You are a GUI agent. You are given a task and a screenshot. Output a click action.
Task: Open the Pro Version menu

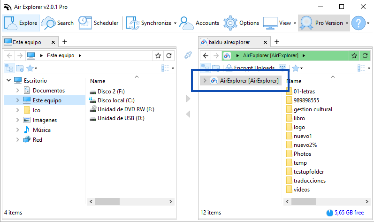[324, 23]
